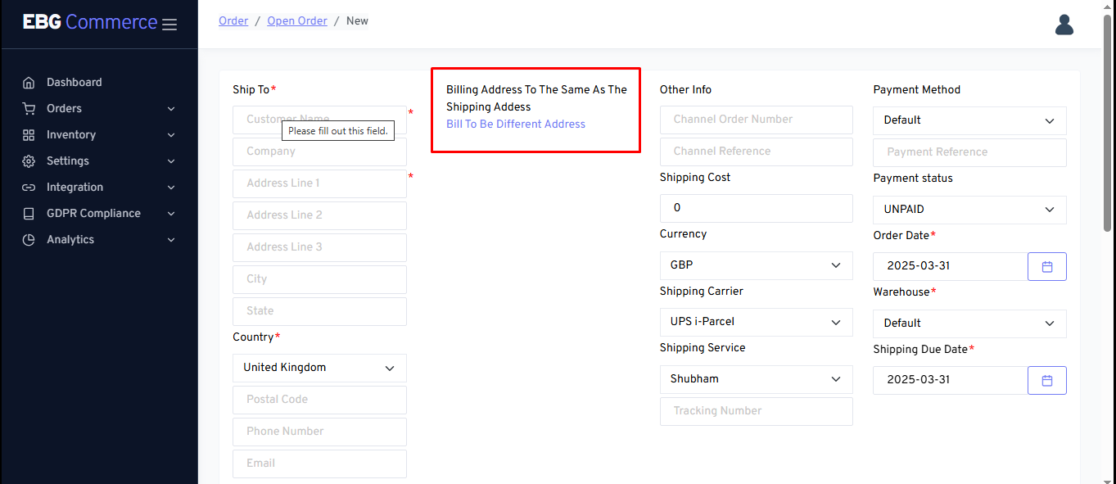Click the Inventory grid icon
The image size is (1116, 484).
pyautogui.click(x=29, y=135)
